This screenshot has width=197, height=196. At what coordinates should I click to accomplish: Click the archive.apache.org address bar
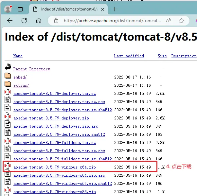tap(112, 21)
